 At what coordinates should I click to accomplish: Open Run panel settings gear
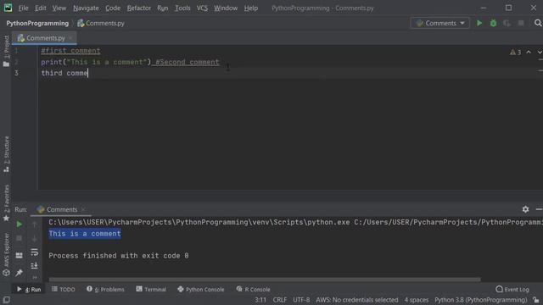[x=525, y=209]
